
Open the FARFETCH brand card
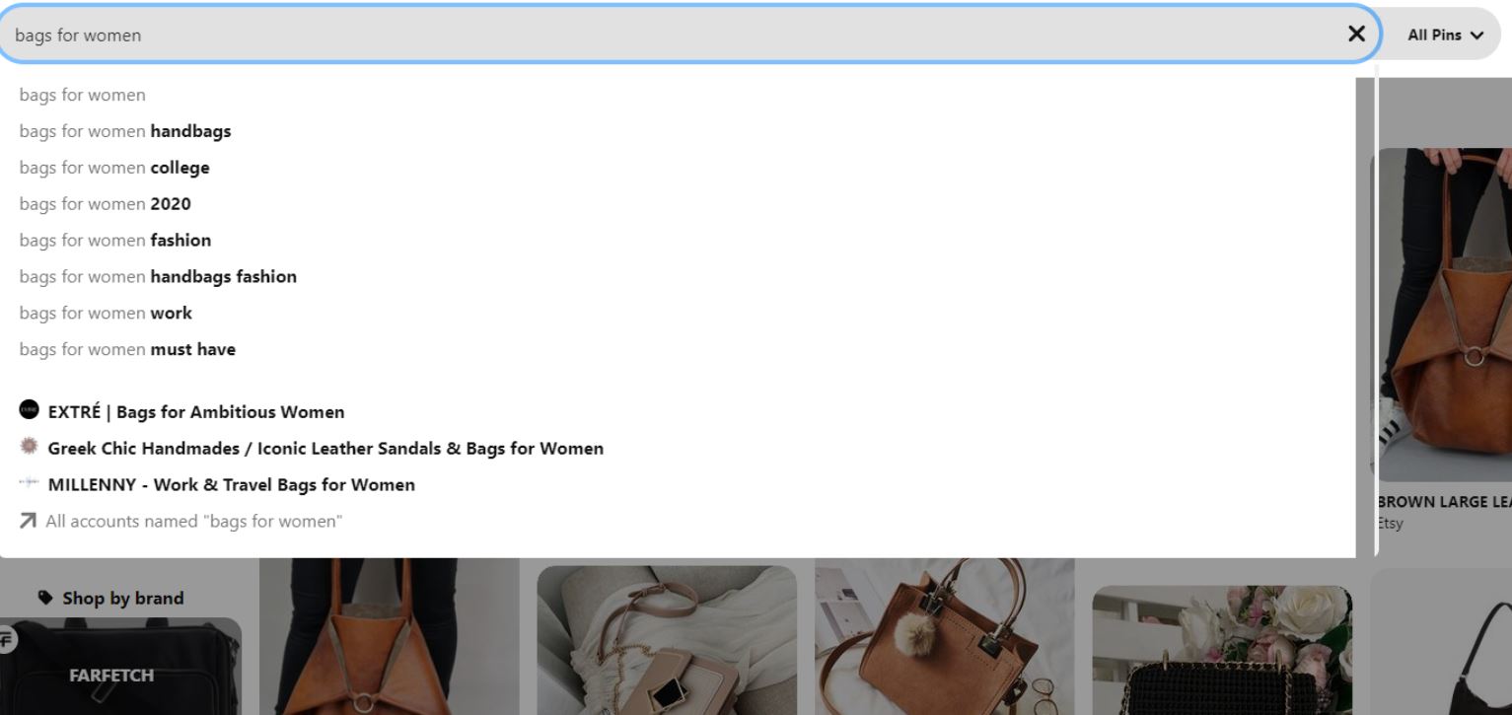coord(120,666)
